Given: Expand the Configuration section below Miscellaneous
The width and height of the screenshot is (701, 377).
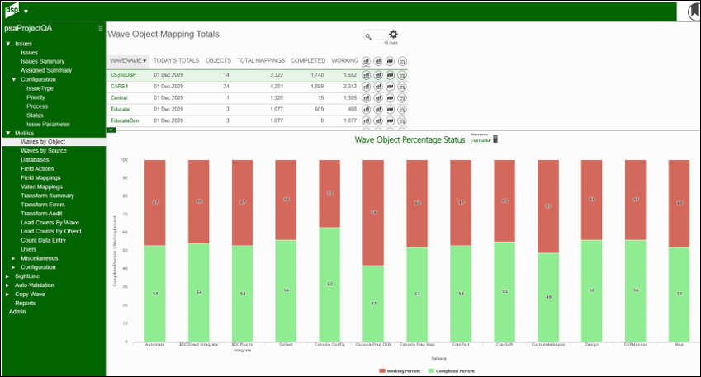Looking at the screenshot, I should (13, 267).
